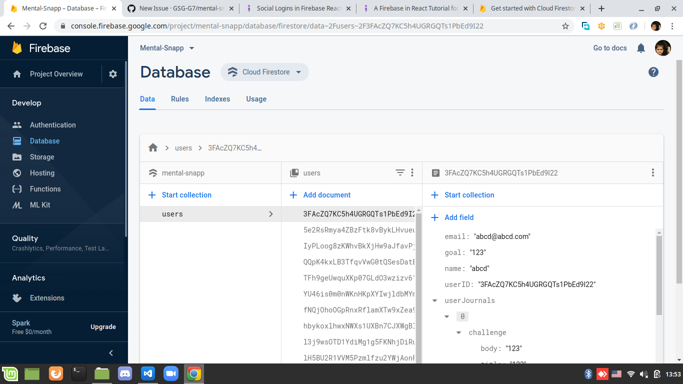Click the notifications bell
The height and width of the screenshot is (384, 683).
pyautogui.click(x=641, y=48)
